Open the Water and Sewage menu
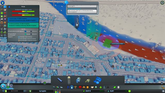 [x=72, y=87]
